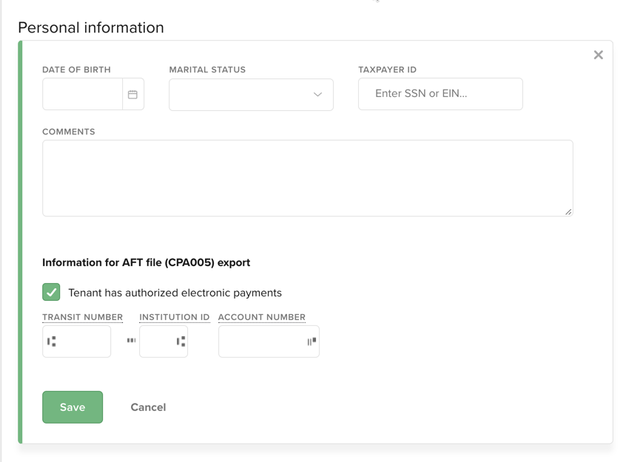Close the Personal information panel with the X
This screenshot has height=462, width=629.
pyautogui.click(x=598, y=54)
